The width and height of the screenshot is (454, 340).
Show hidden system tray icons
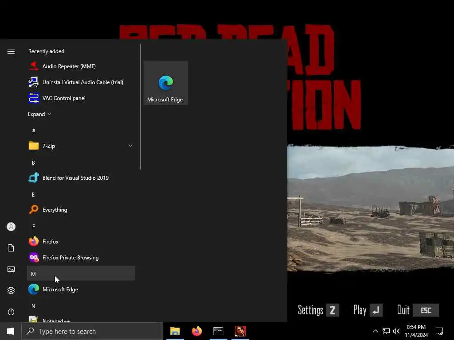[375, 331]
